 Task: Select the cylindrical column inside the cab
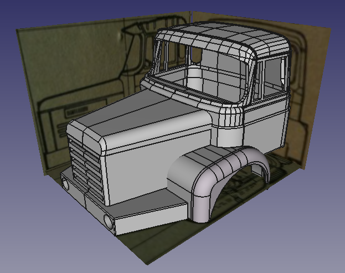tap(194, 79)
